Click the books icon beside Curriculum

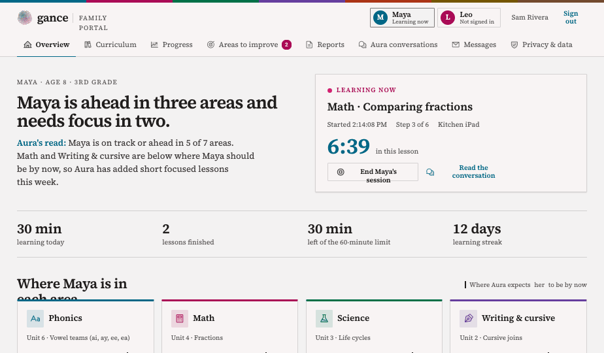click(88, 44)
